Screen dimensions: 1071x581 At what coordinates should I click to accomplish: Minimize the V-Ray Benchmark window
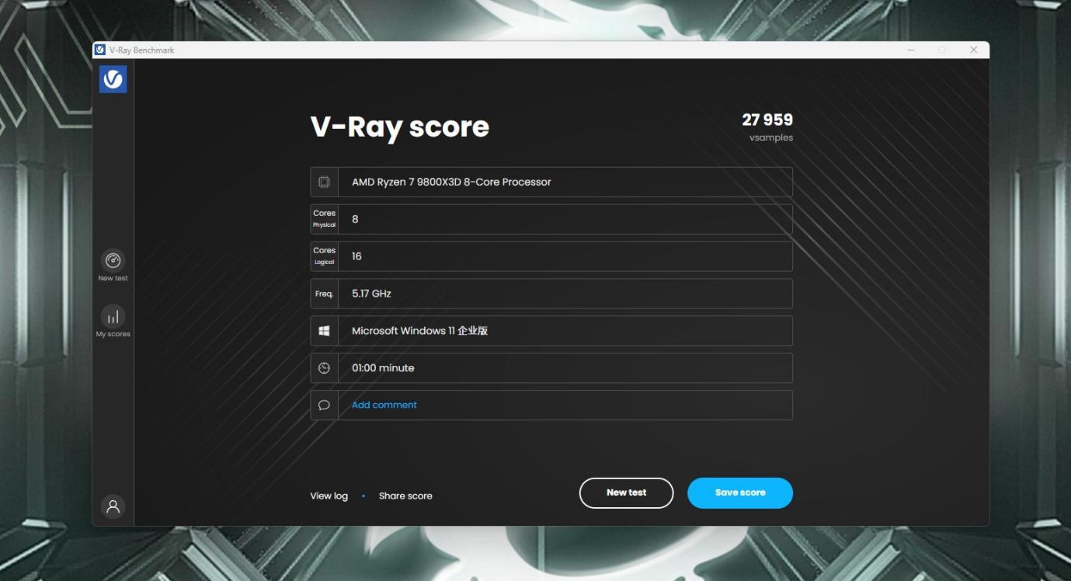click(x=911, y=50)
